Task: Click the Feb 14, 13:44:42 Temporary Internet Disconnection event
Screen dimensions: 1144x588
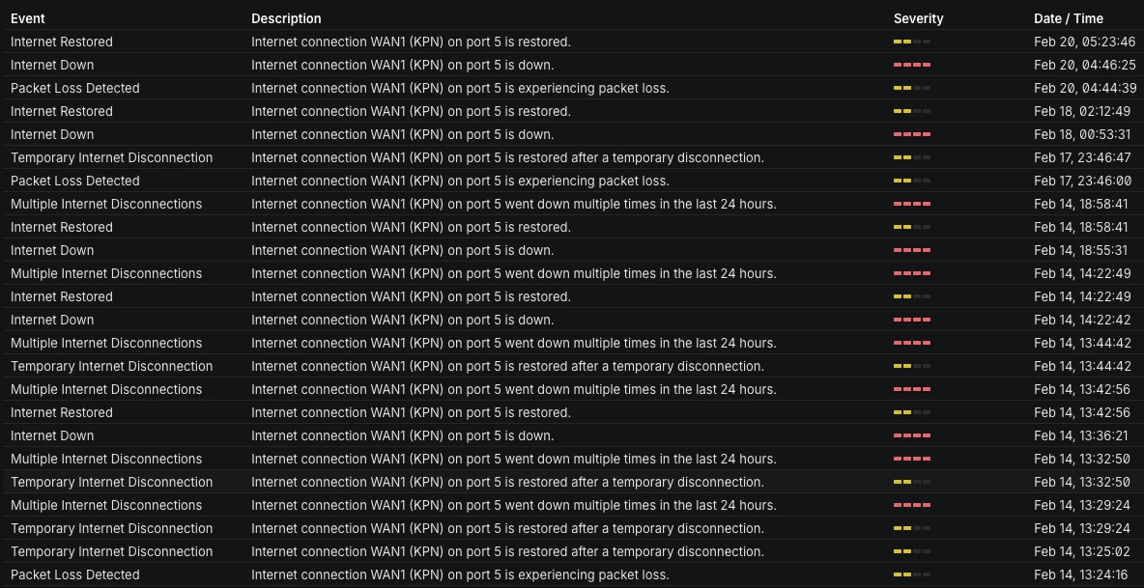Action: click(111, 366)
